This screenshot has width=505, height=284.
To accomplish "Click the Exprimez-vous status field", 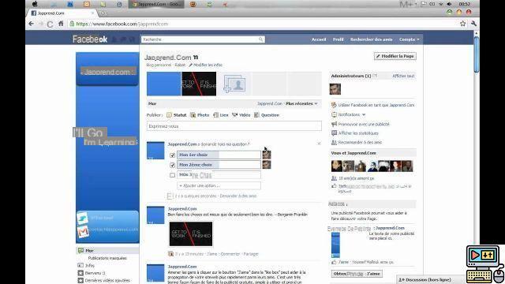I will point(234,126).
